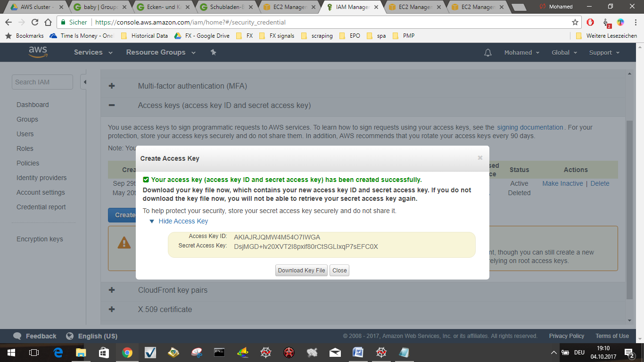This screenshot has height=362, width=644.
Task: Open Groups in IAM sidebar
Action: [x=27, y=119]
